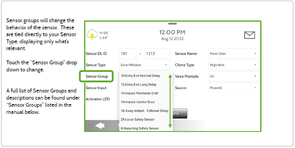The height and width of the screenshot is (148, 295).
Task: Pick 14-Instant Interior Door option
Action: pos(138,102)
